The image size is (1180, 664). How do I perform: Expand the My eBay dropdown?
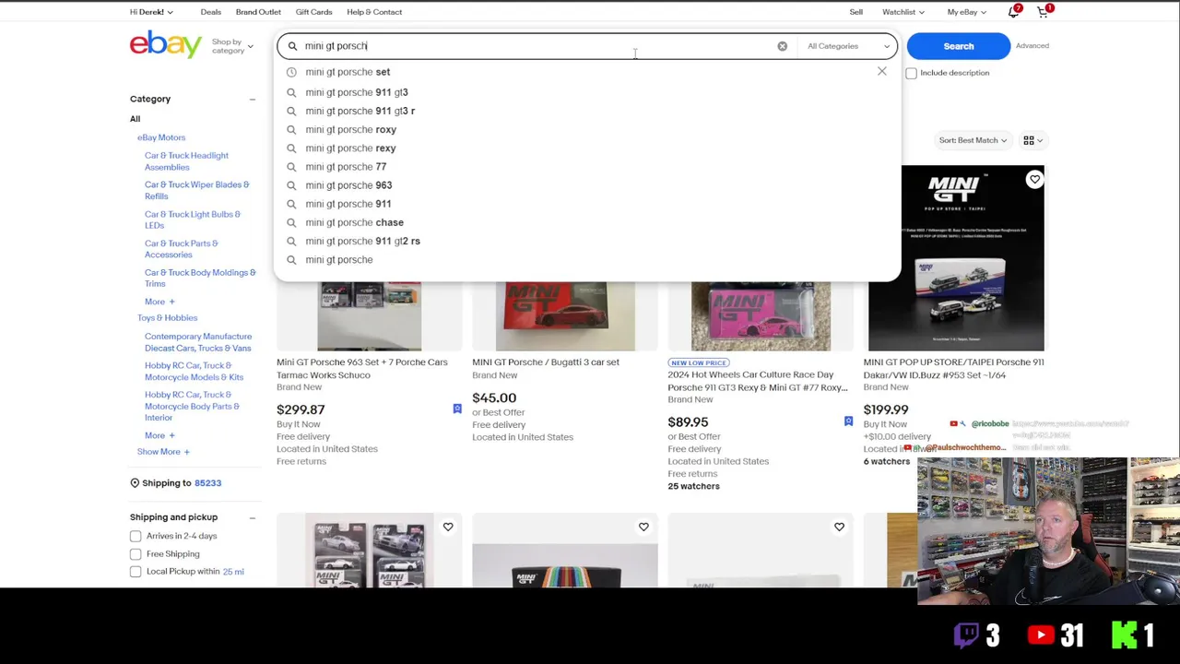point(967,12)
